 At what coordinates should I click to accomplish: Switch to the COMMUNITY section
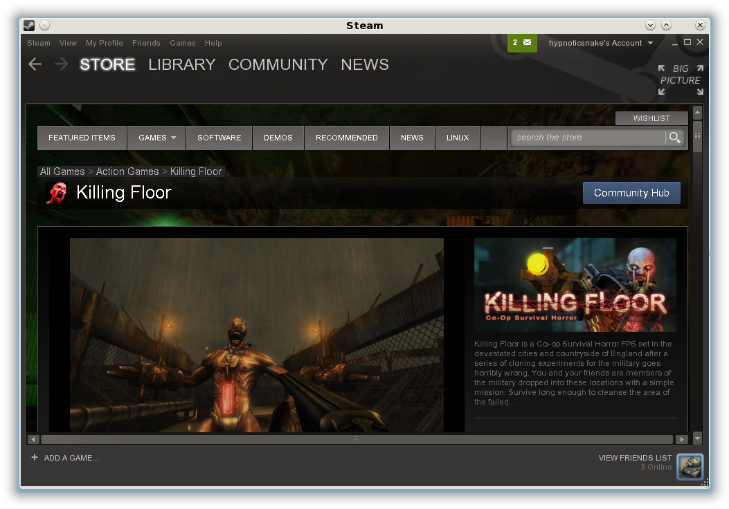click(x=278, y=64)
